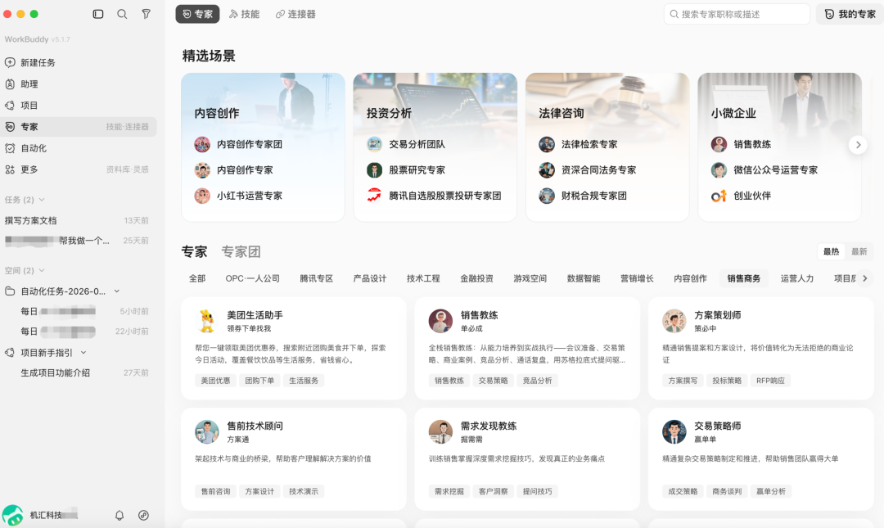The height and width of the screenshot is (528, 884).
Task: Open 资深合同法务专家 link
Action: click(x=598, y=169)
